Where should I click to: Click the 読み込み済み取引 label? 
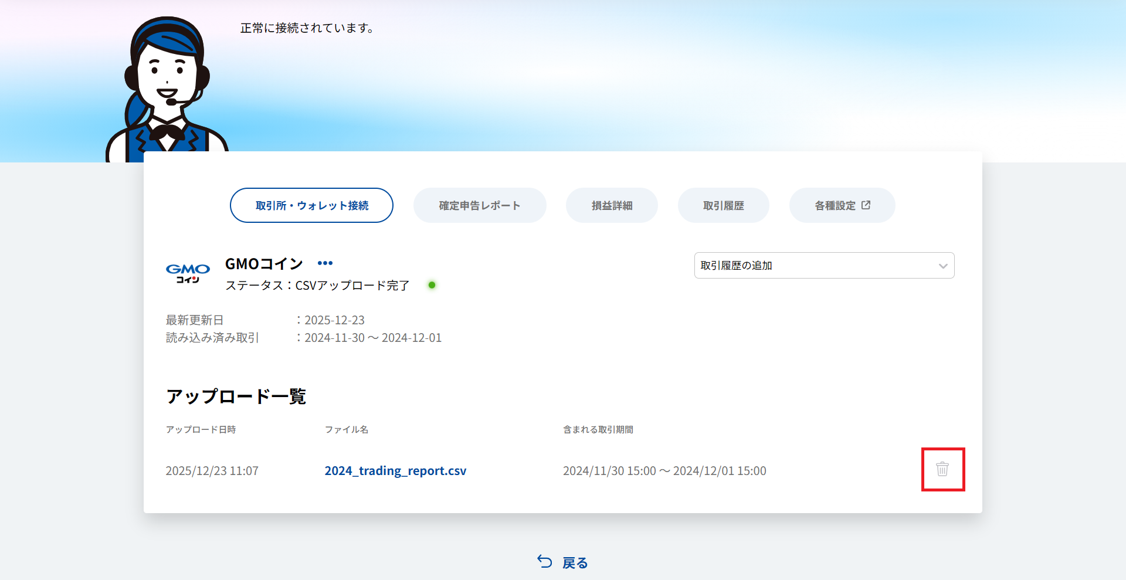[x=212, y=338]
